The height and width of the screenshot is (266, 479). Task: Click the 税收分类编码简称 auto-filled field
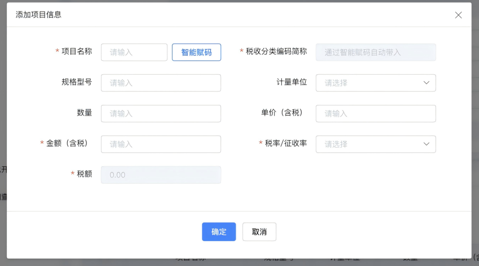tap(375, 52)
